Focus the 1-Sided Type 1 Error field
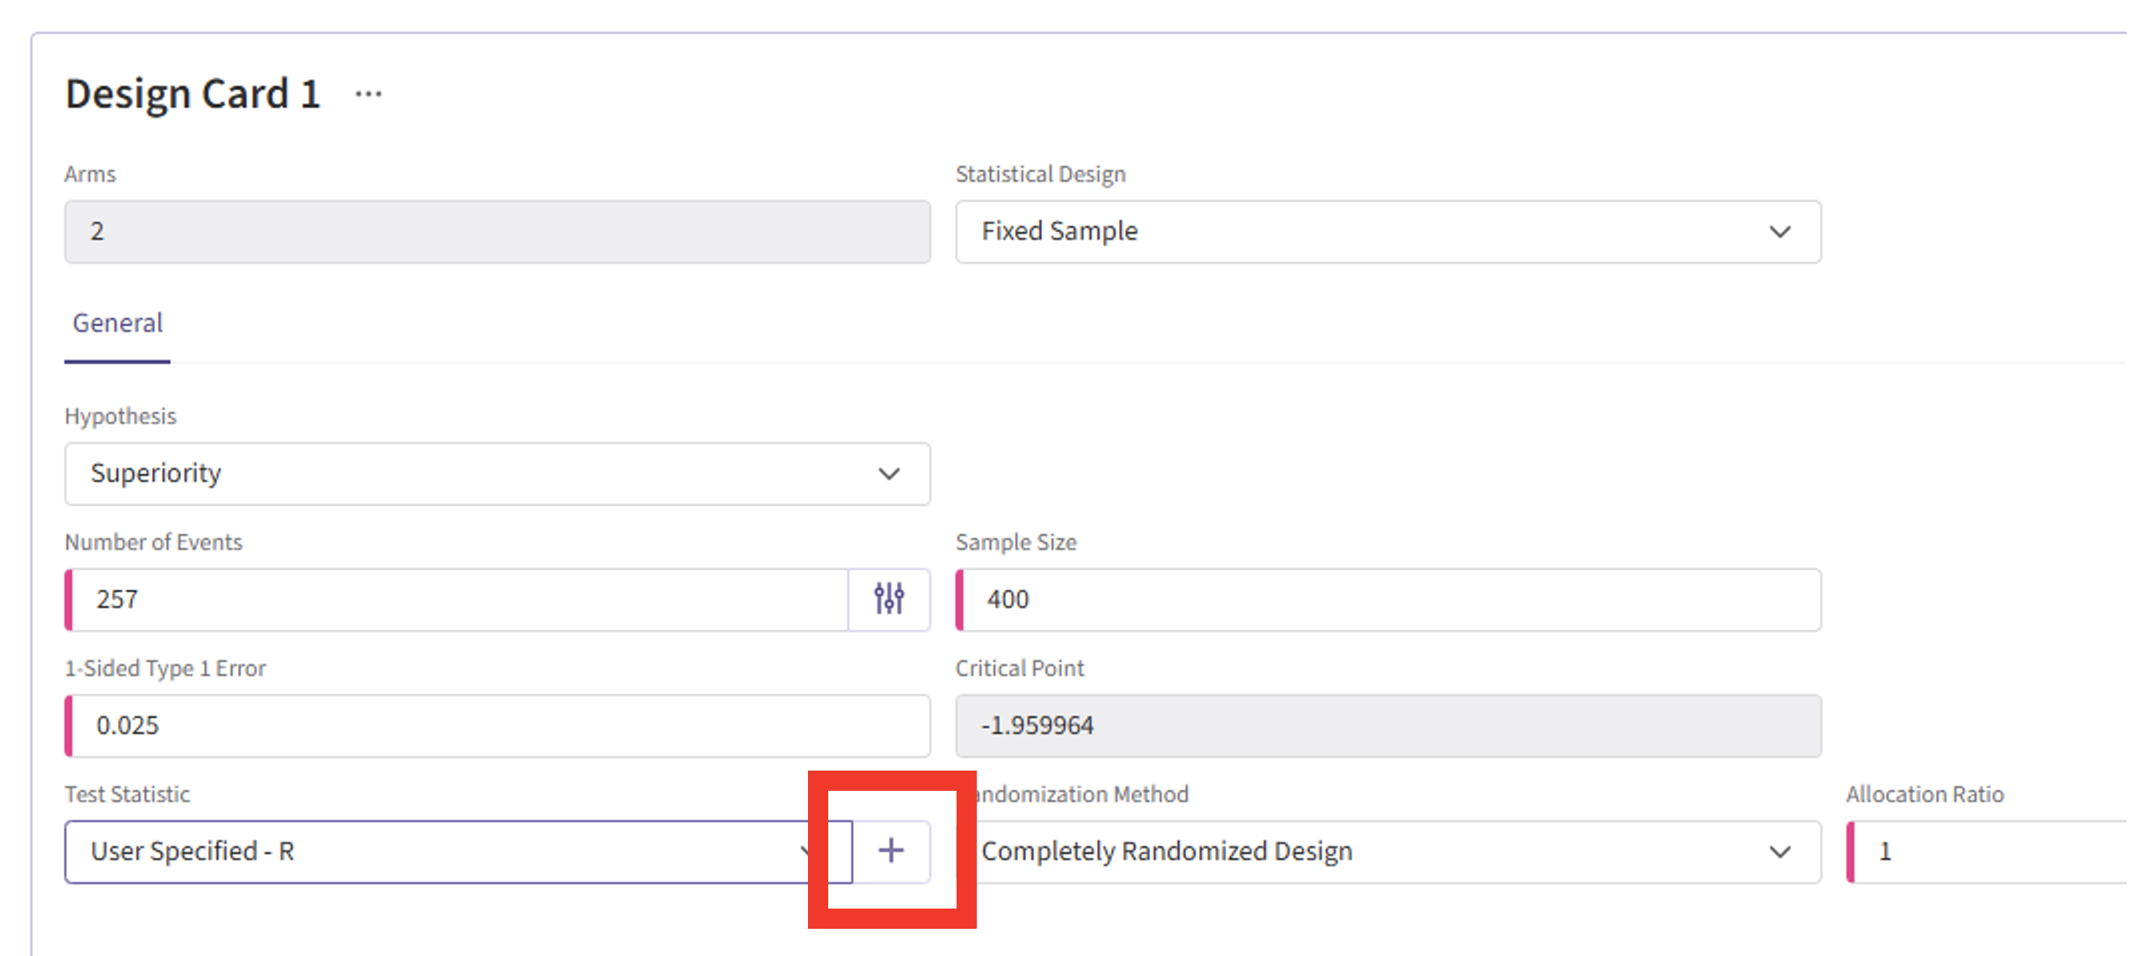2154x956 pixels. click(x=497, y=726)
